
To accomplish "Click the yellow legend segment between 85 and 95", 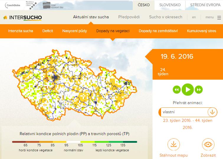I will pos(60,142).
